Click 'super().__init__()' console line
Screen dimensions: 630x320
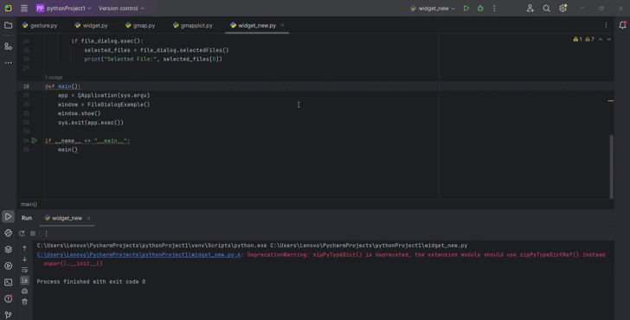point(73,264)
